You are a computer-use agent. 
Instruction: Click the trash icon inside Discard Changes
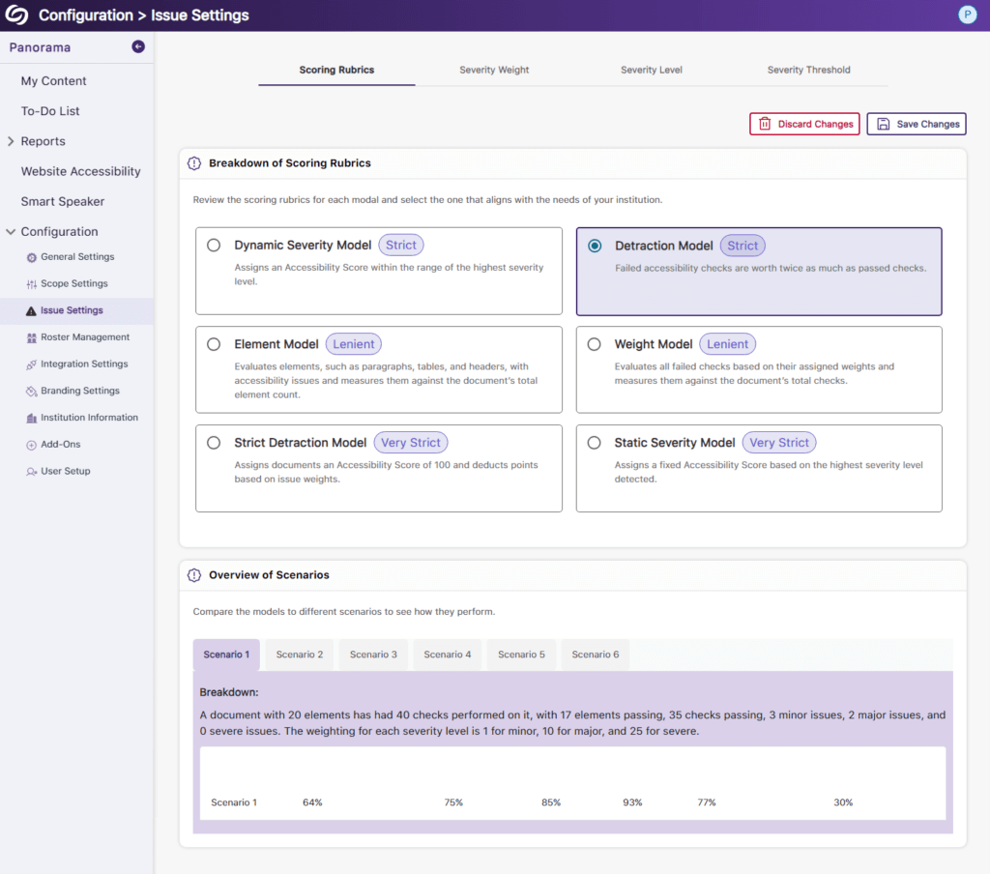(x=766, y=124)
